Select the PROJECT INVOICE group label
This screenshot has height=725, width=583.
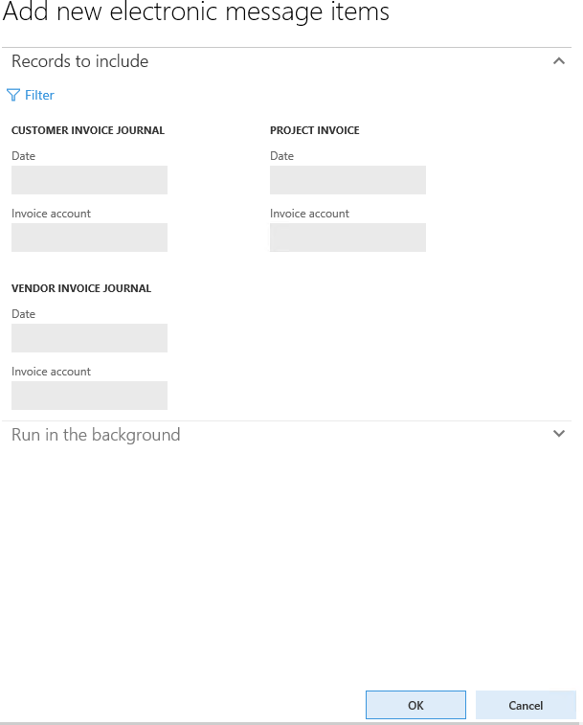point(314,130)
